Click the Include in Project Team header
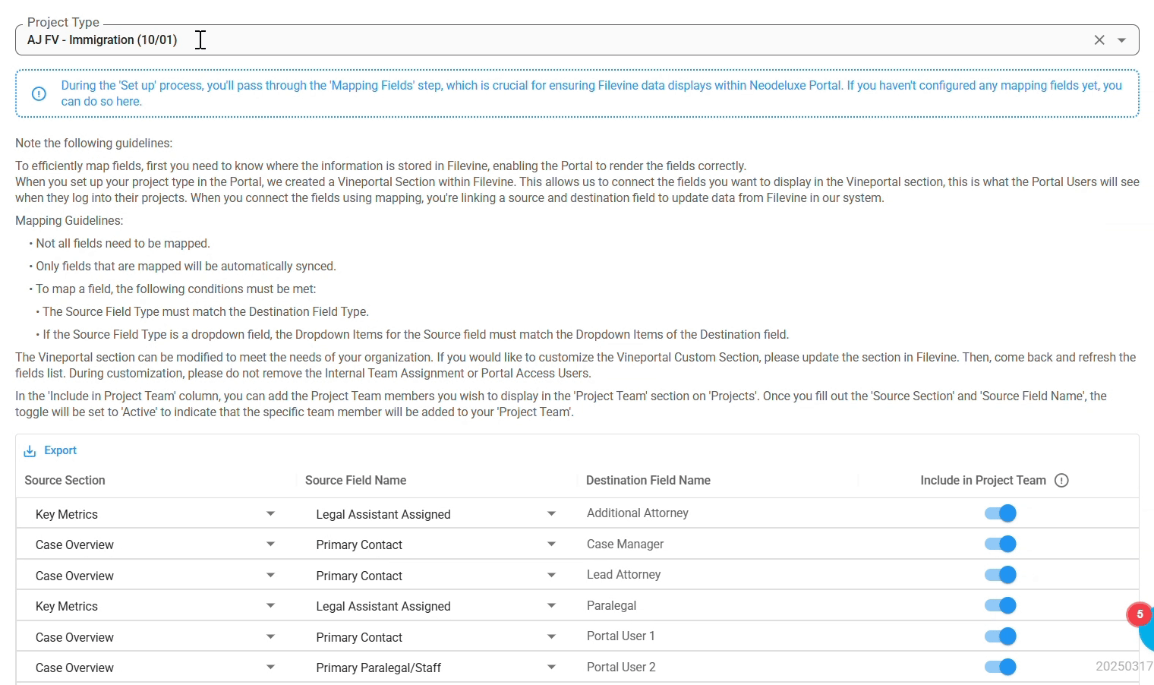The height and width of the screenshot is (685, 1154). pyautogui.click(x=983, y=480)
